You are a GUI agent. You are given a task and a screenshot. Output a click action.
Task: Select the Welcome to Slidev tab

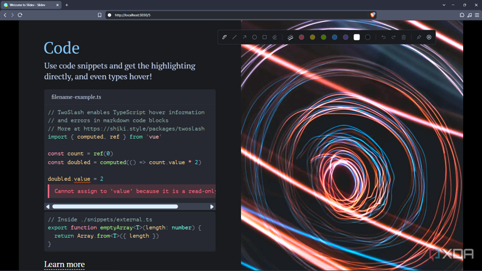[31, 5]
